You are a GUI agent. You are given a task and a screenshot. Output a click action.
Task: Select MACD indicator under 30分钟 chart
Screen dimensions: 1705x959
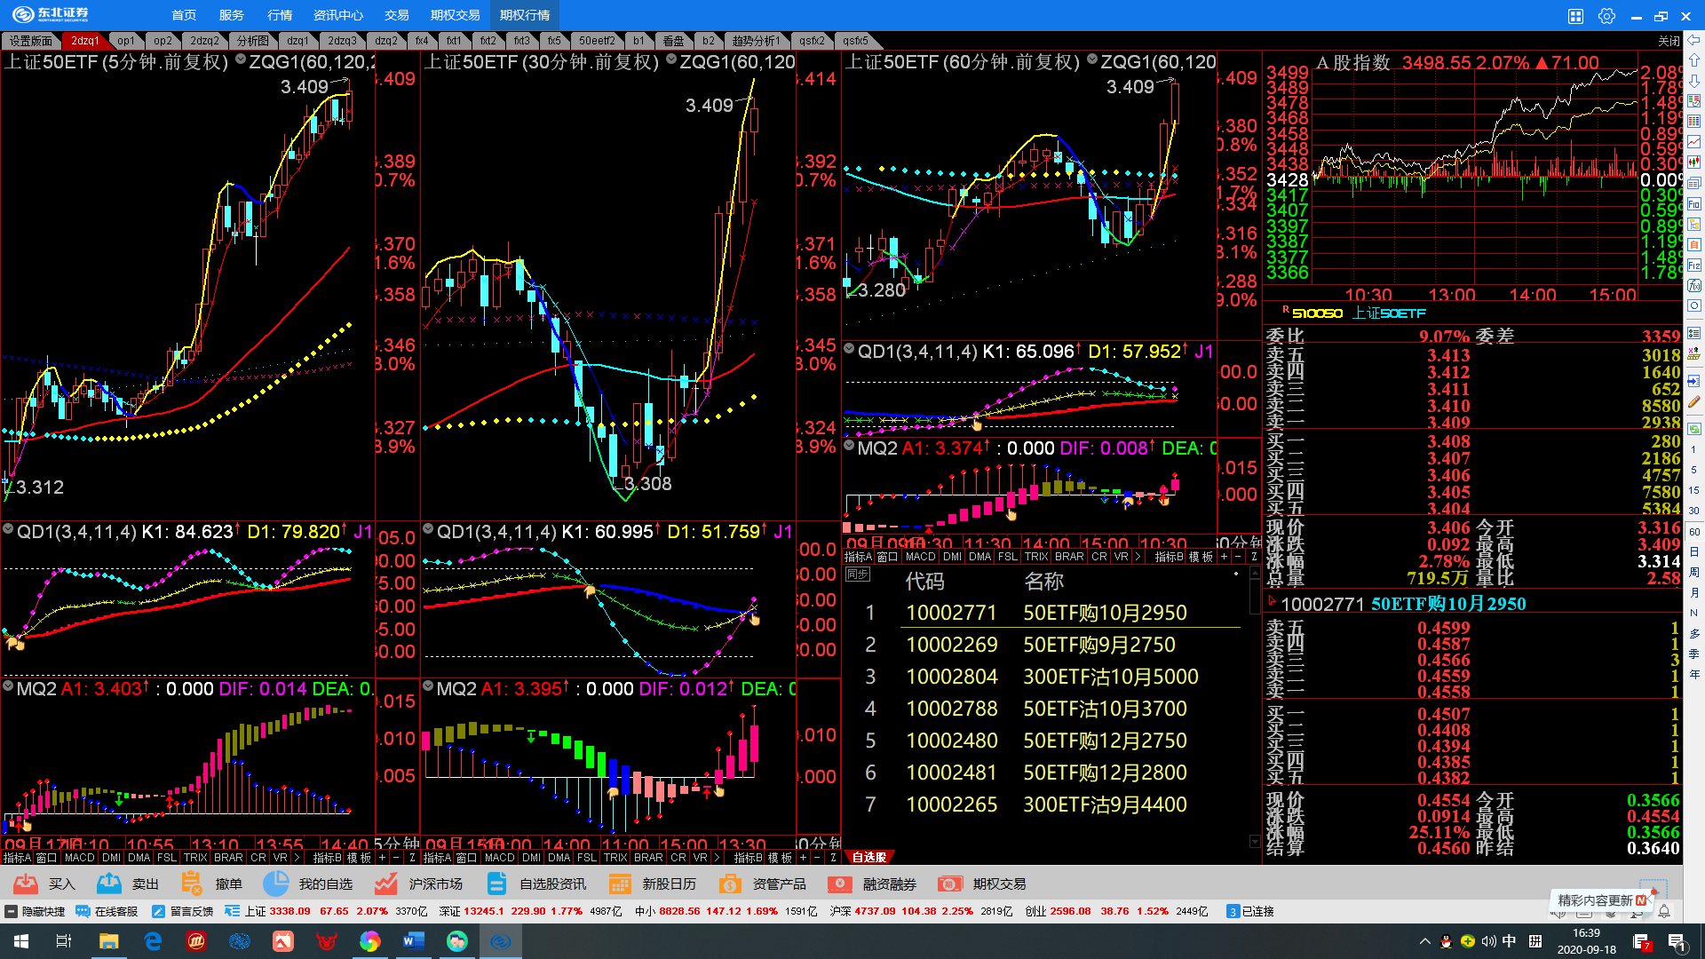point(499,858)
